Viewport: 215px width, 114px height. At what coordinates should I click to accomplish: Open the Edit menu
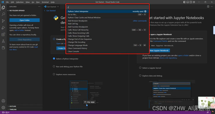[x=12, y=2]
